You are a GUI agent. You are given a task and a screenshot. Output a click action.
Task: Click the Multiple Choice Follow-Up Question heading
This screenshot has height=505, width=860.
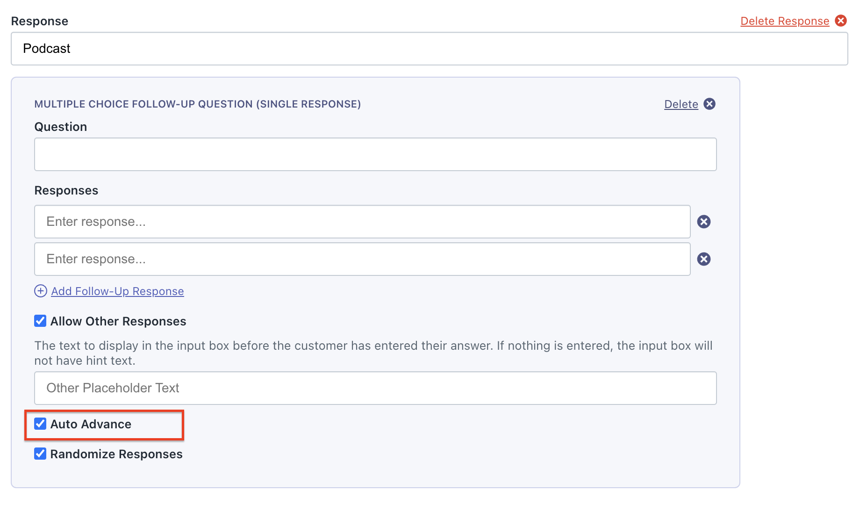pos(197,104)
